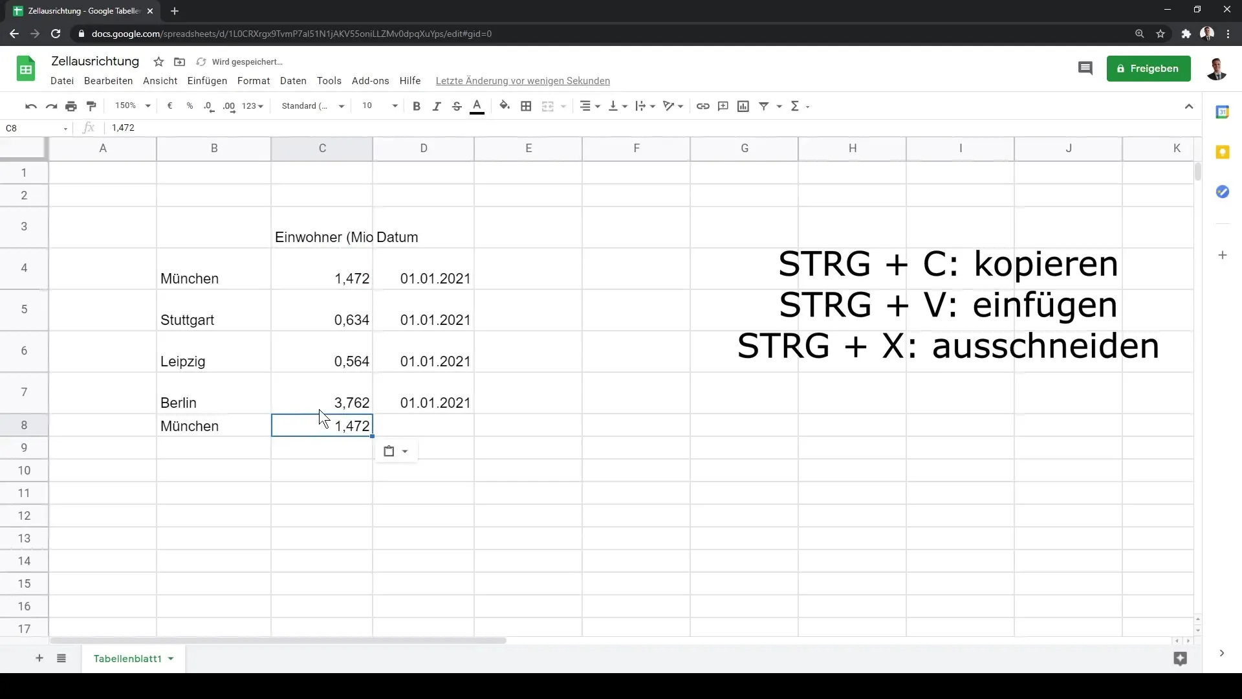This screenshot has height=699, width=1242.
Task: Open the Explore button at bottom right
Action: coord(1181,658)
